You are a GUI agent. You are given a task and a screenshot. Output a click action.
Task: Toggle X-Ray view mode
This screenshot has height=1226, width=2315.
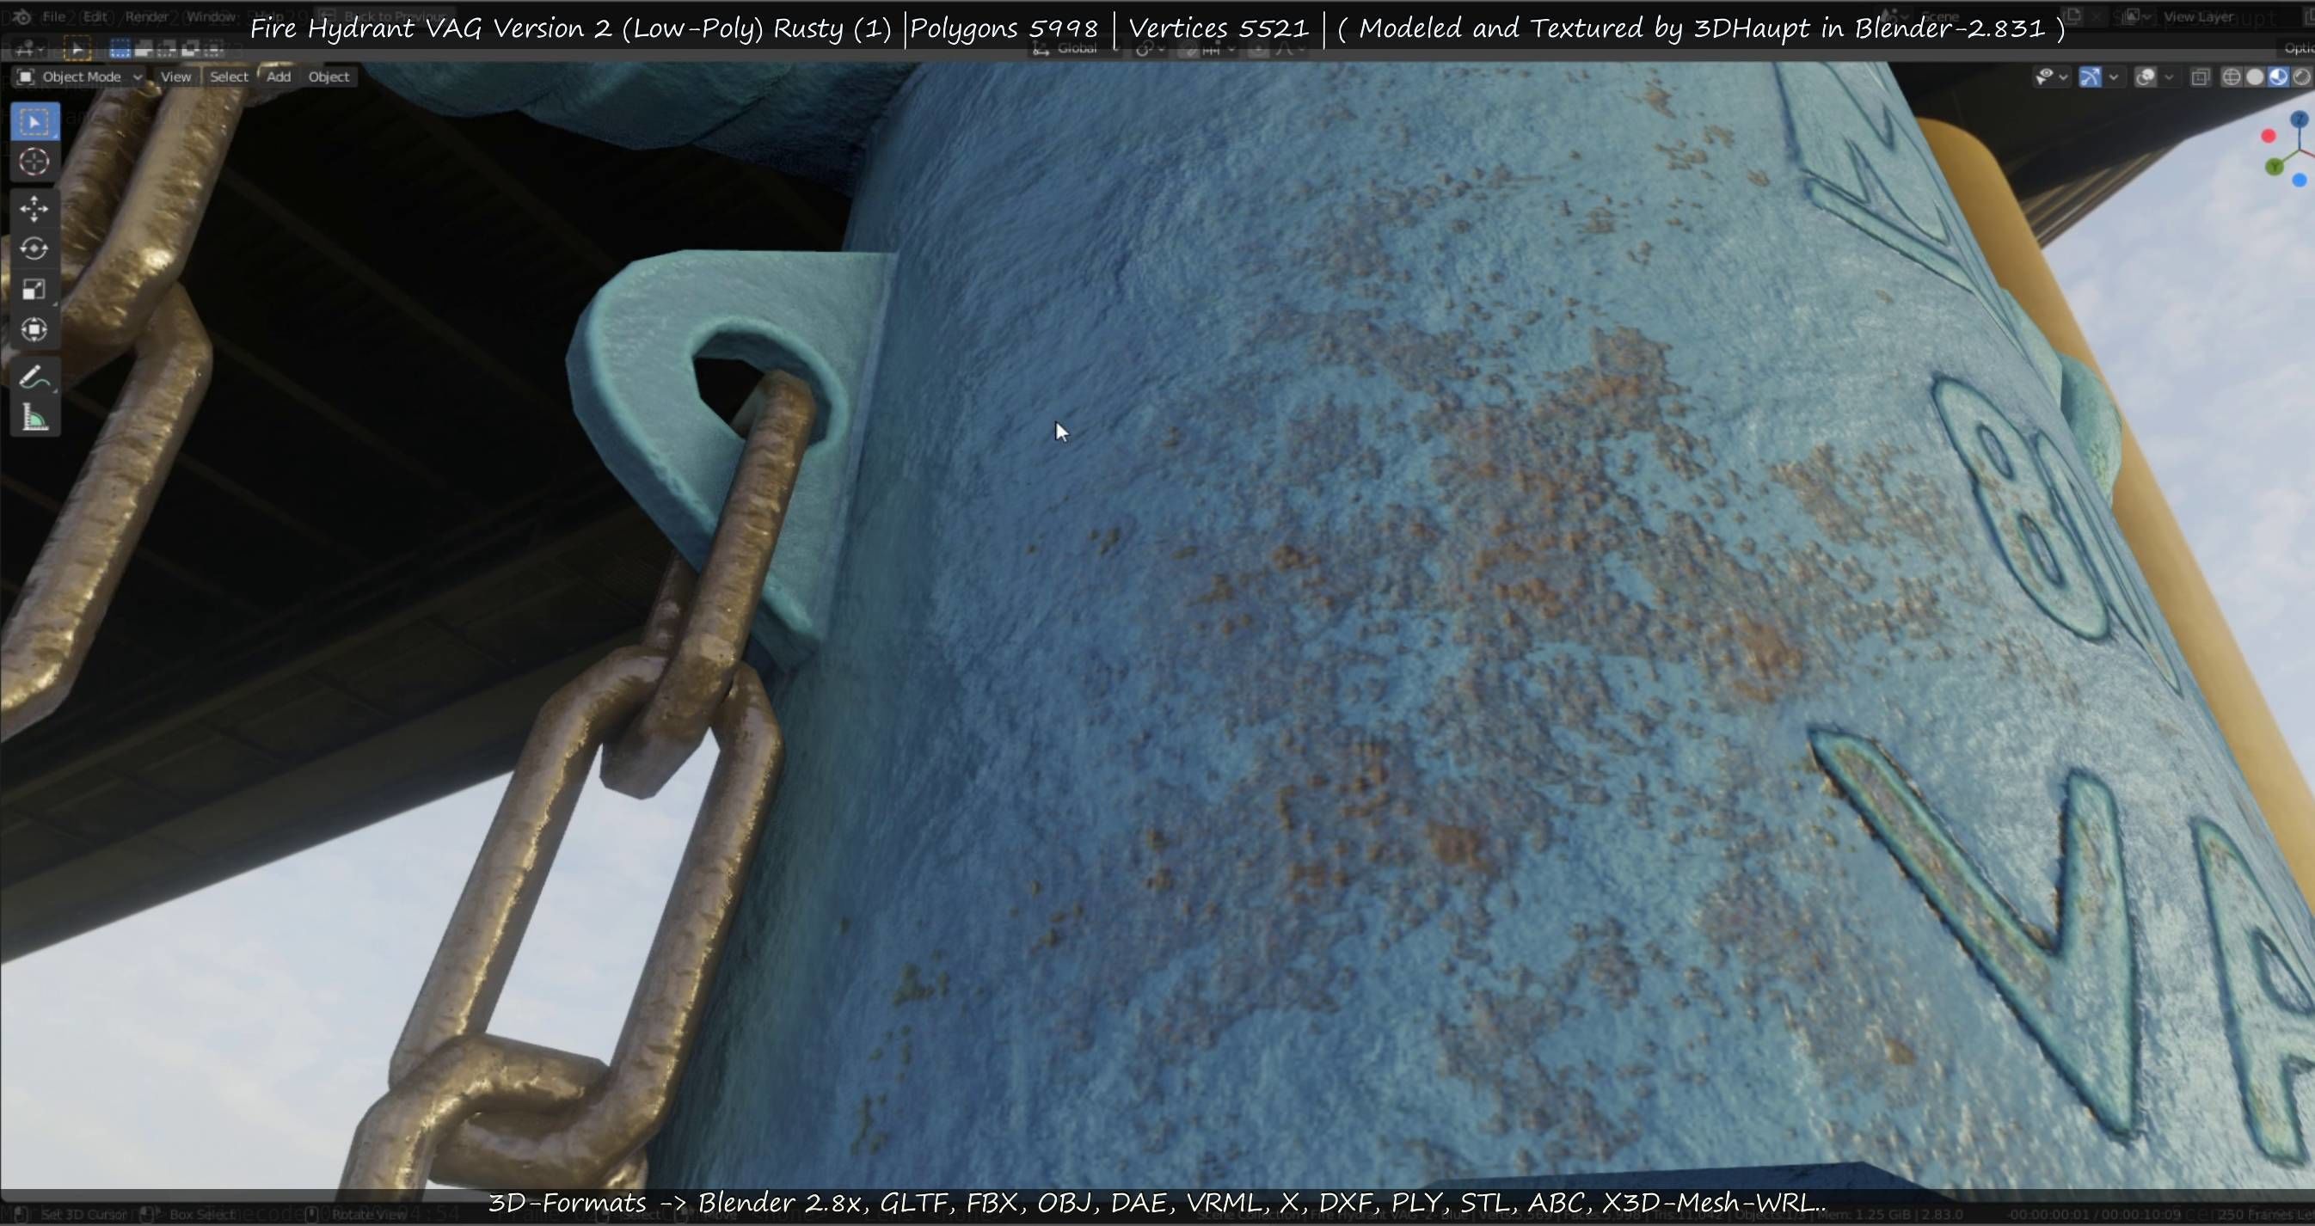2200,77
